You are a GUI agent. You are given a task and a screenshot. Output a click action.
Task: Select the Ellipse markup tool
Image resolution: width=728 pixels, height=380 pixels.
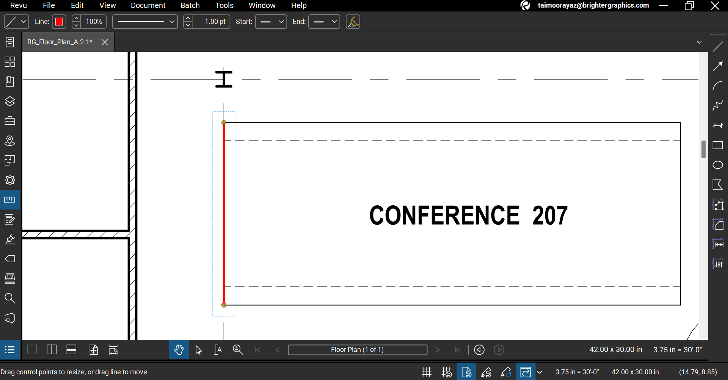(x=718, y=165)
